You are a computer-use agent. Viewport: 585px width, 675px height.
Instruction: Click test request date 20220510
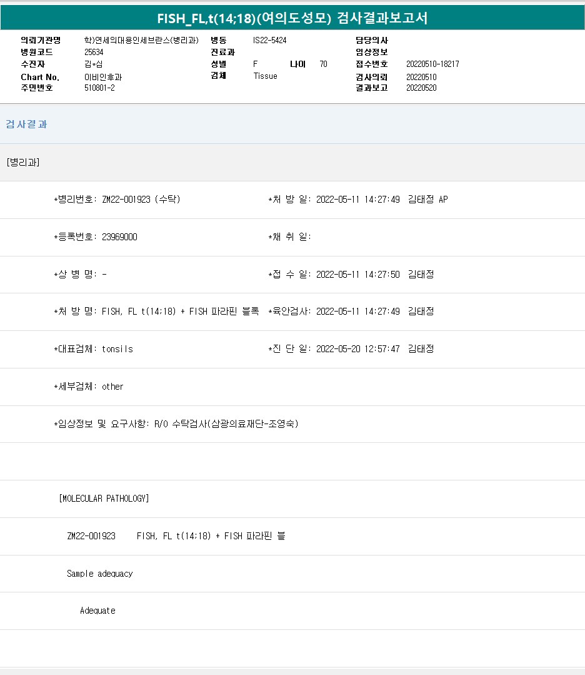point(421,77)
